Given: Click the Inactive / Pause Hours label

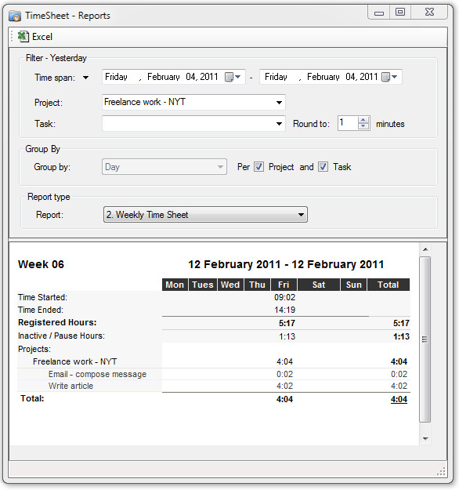Looking at the screenshot, I should pyautogui.click(x=62, y=336).
